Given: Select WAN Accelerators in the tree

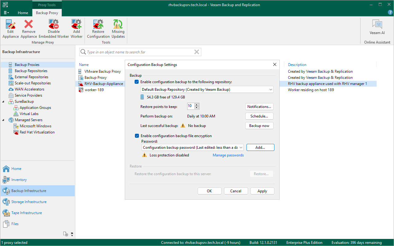Looking at the screenshot, I should [x=30, y=89].
